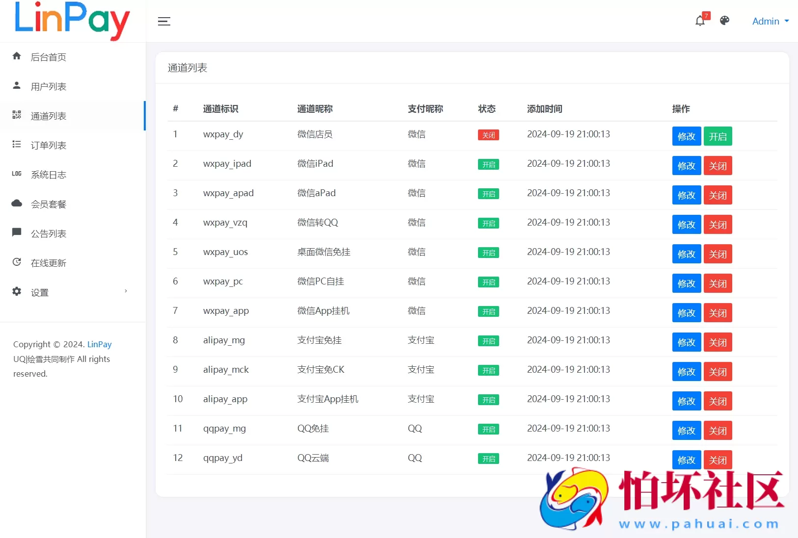The image size is (798, 538).
Task: Click 修改 button for wxpay_ipad row
Action: (686, 166)
